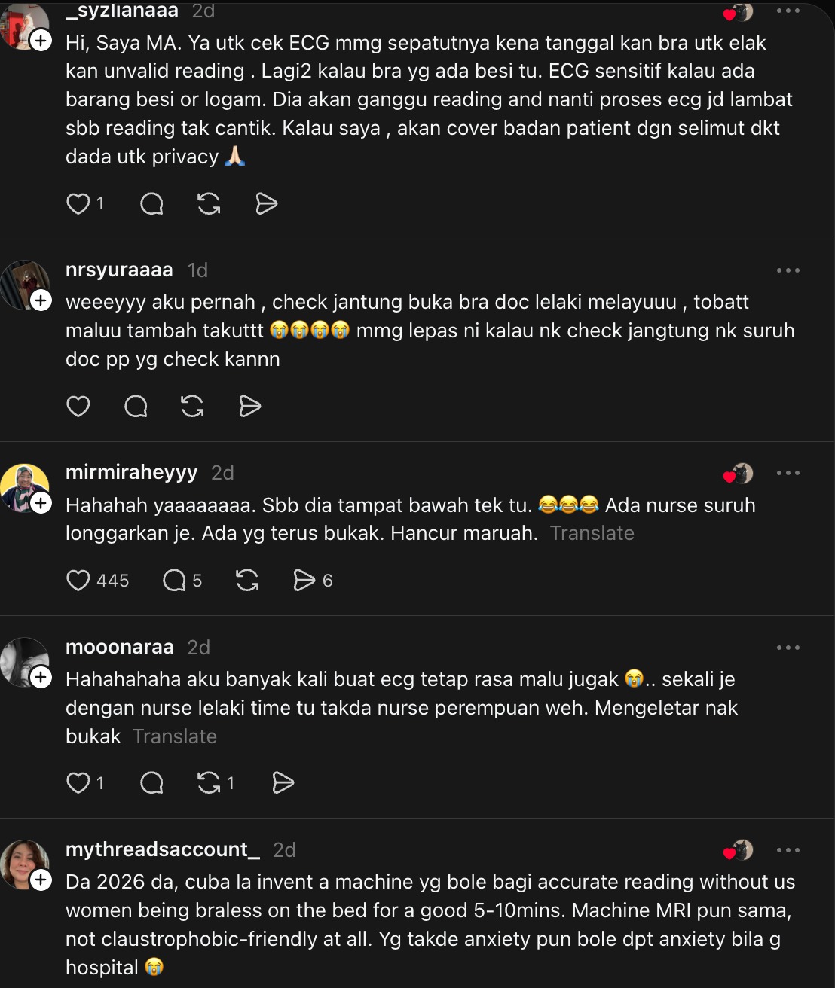The width and height of the screenshot is (835, 988).
Task: Open more options for mythreadsaccount_'s comment
Action: 788,850
